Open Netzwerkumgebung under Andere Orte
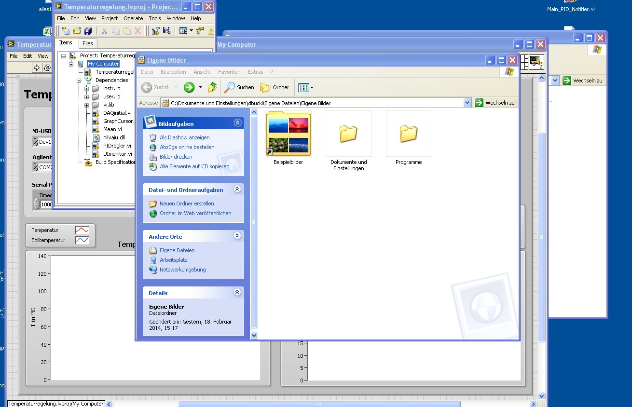 (x=183, y=270)
